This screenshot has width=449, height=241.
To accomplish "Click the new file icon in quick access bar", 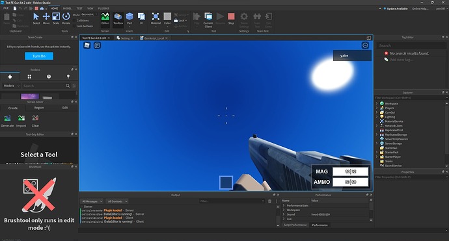I will [14, 8].
